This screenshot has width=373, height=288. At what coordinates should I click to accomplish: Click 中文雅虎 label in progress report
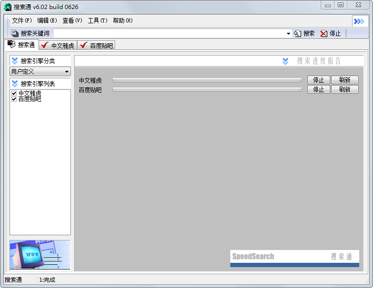coord(90,80)
